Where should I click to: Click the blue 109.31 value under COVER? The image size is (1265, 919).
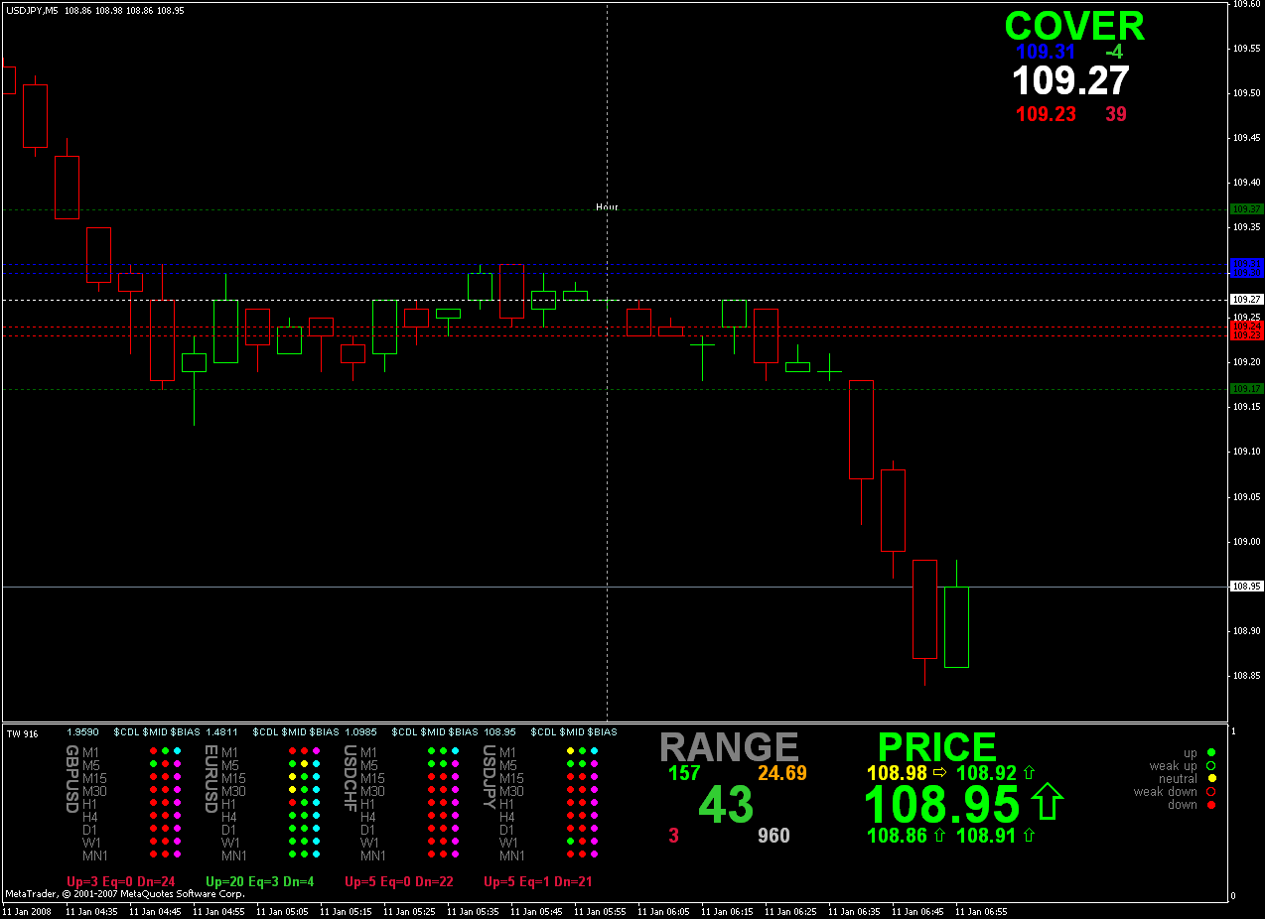1046,53
